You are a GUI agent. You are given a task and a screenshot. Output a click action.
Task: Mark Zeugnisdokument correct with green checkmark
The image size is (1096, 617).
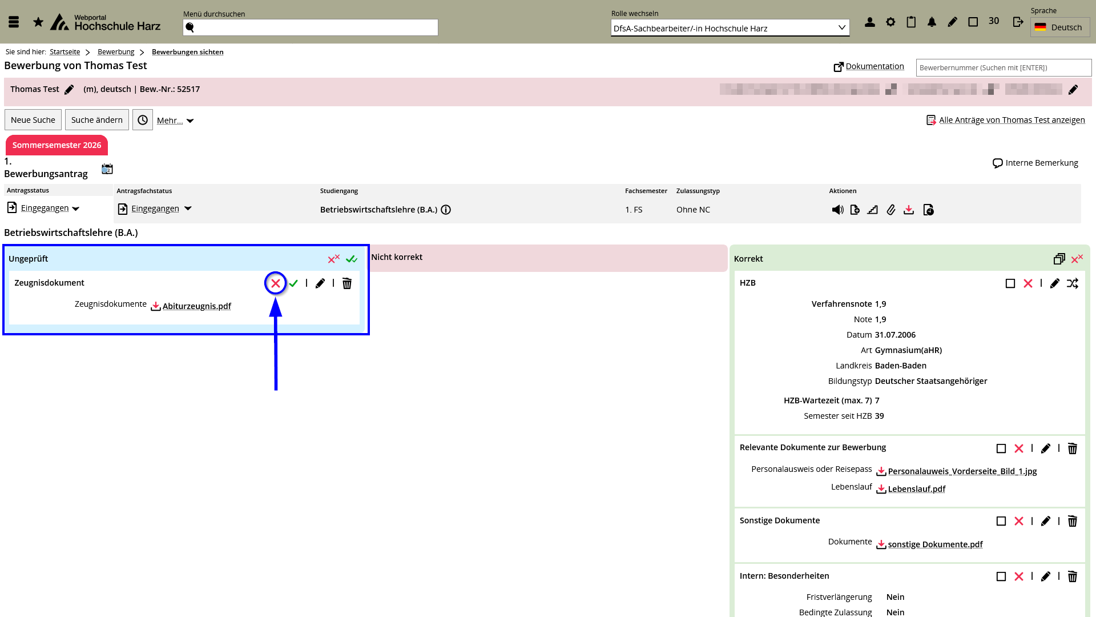click(293, 283)
